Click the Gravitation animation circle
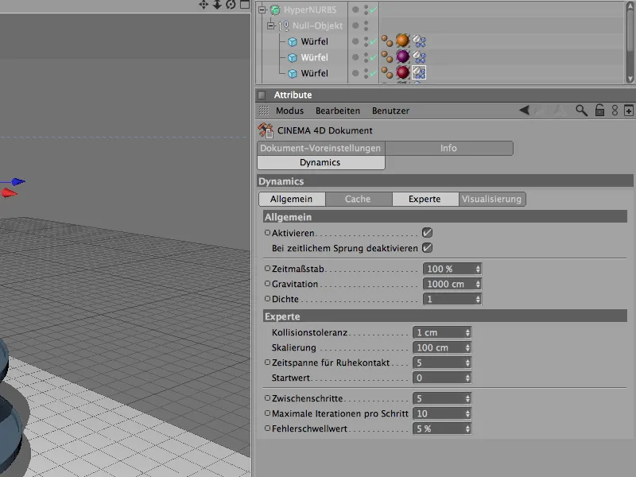This screenshot has width=636, height=477. pos(267,283)
